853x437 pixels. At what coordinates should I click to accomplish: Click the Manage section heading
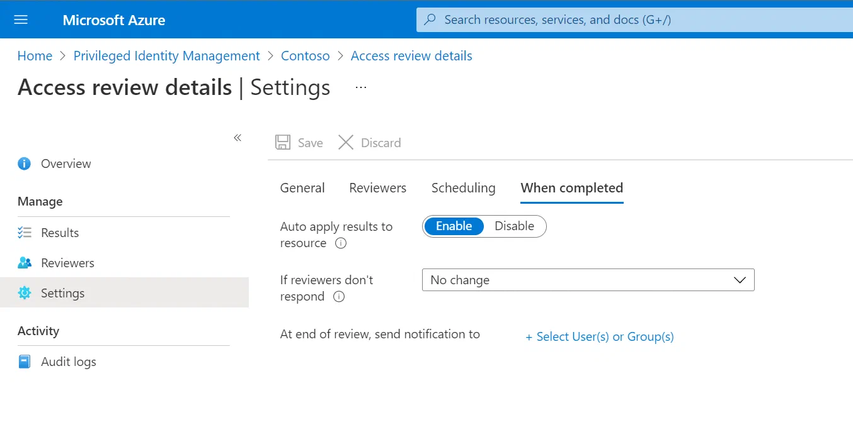[40, 202]
